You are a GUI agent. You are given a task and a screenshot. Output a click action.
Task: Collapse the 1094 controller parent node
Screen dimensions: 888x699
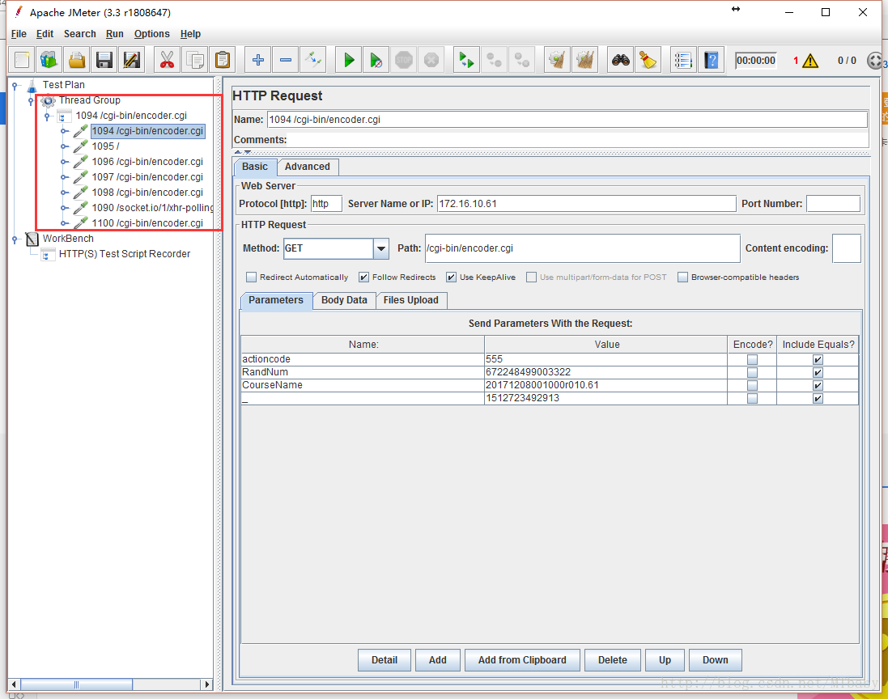pos(48,116)
